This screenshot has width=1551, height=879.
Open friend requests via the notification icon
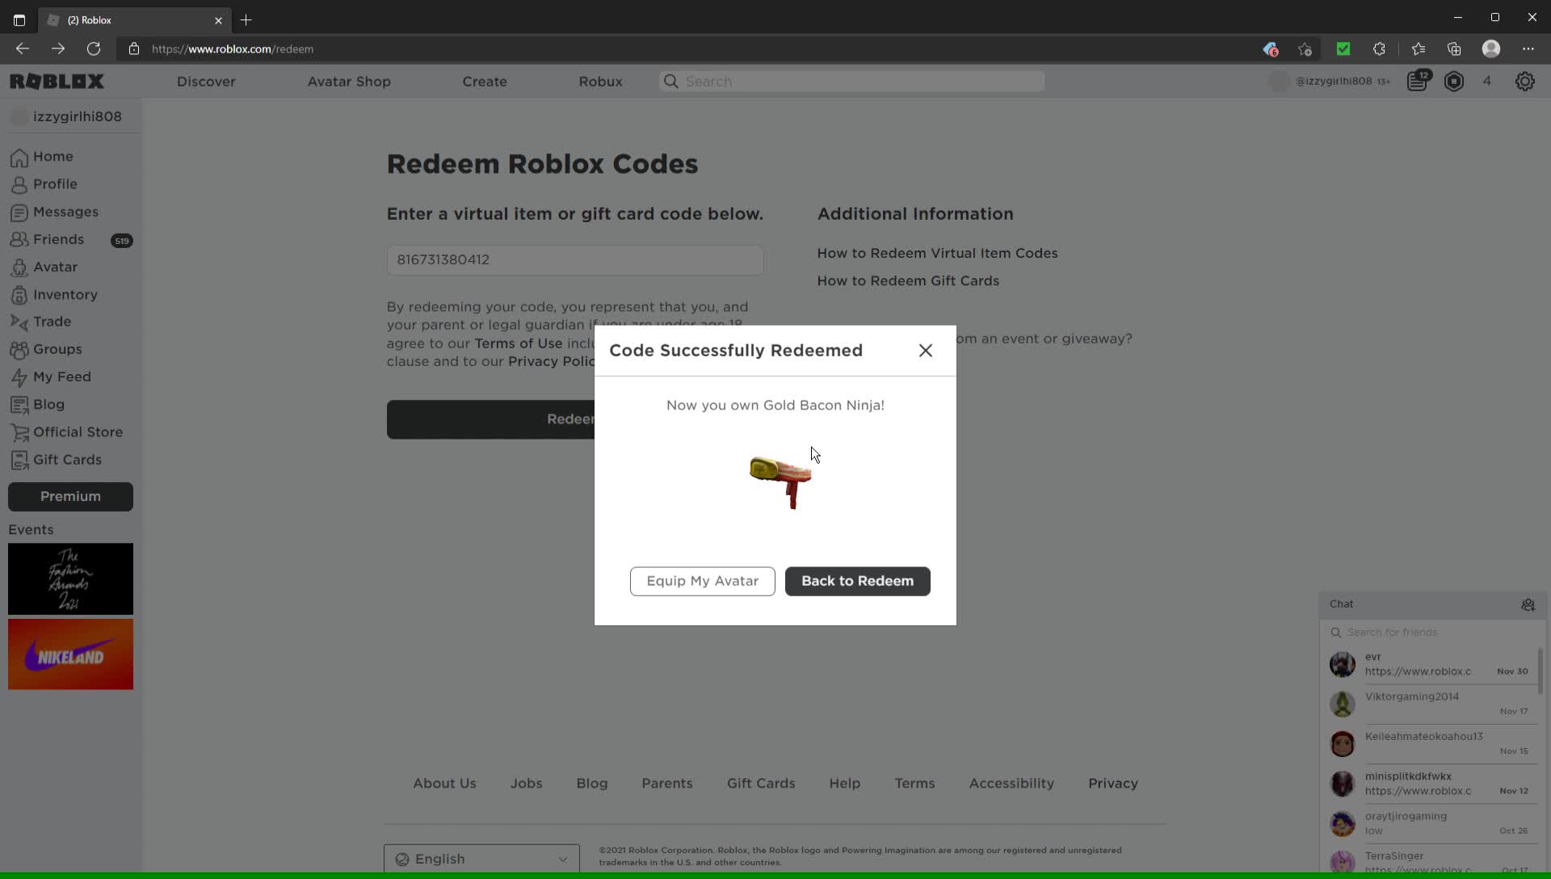click(x=1419, y=81)
